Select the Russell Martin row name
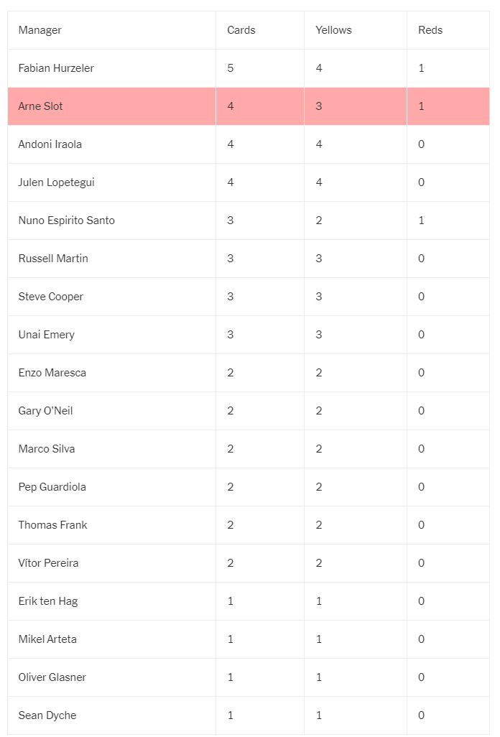Image resolution: width=500 pixels, height=737 pixels. click(x=53, y=259)
